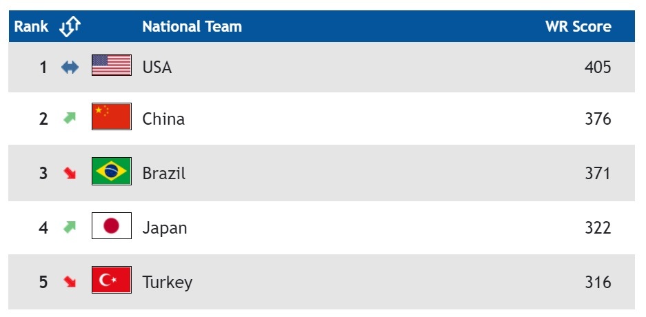
Task: Click the USA flag icon
Action: coord(111,65)
